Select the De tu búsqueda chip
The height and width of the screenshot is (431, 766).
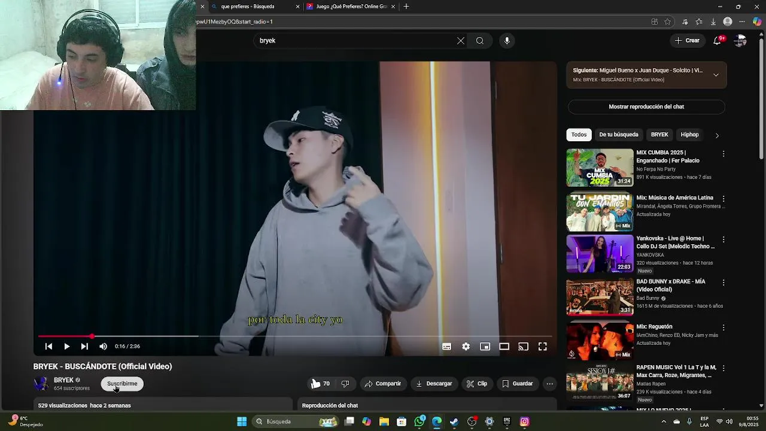(x=619, y=135)
